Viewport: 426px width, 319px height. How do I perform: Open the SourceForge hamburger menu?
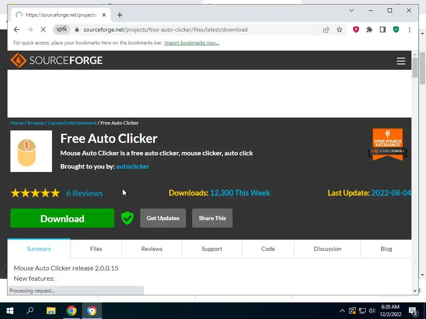[x=401, y=61]
